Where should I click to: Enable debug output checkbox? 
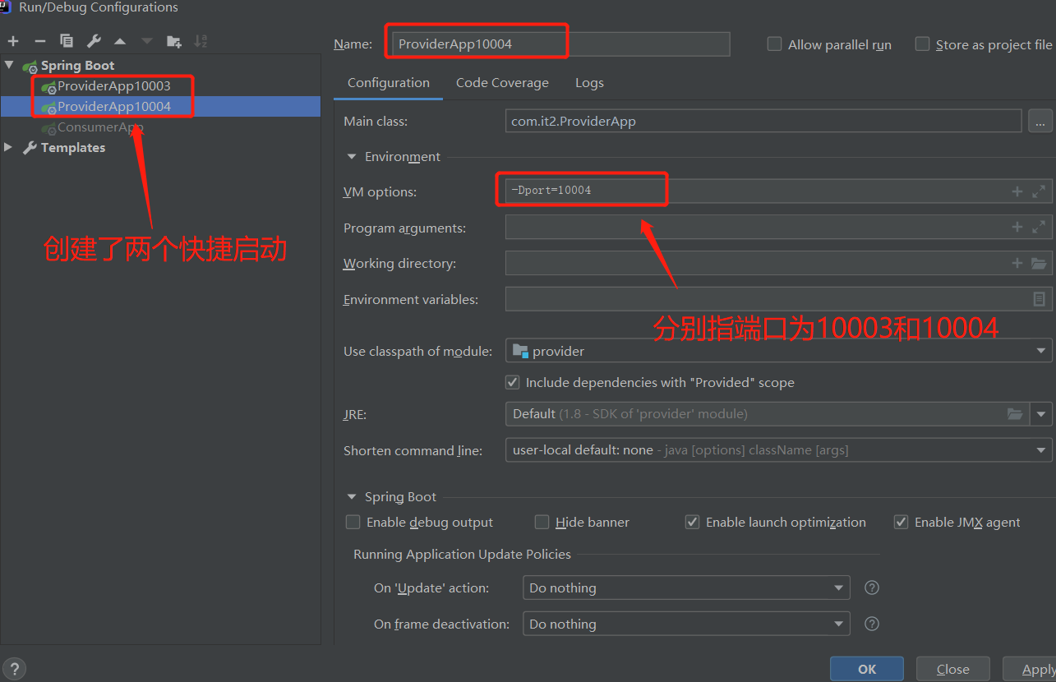click(x=353, y=522)
